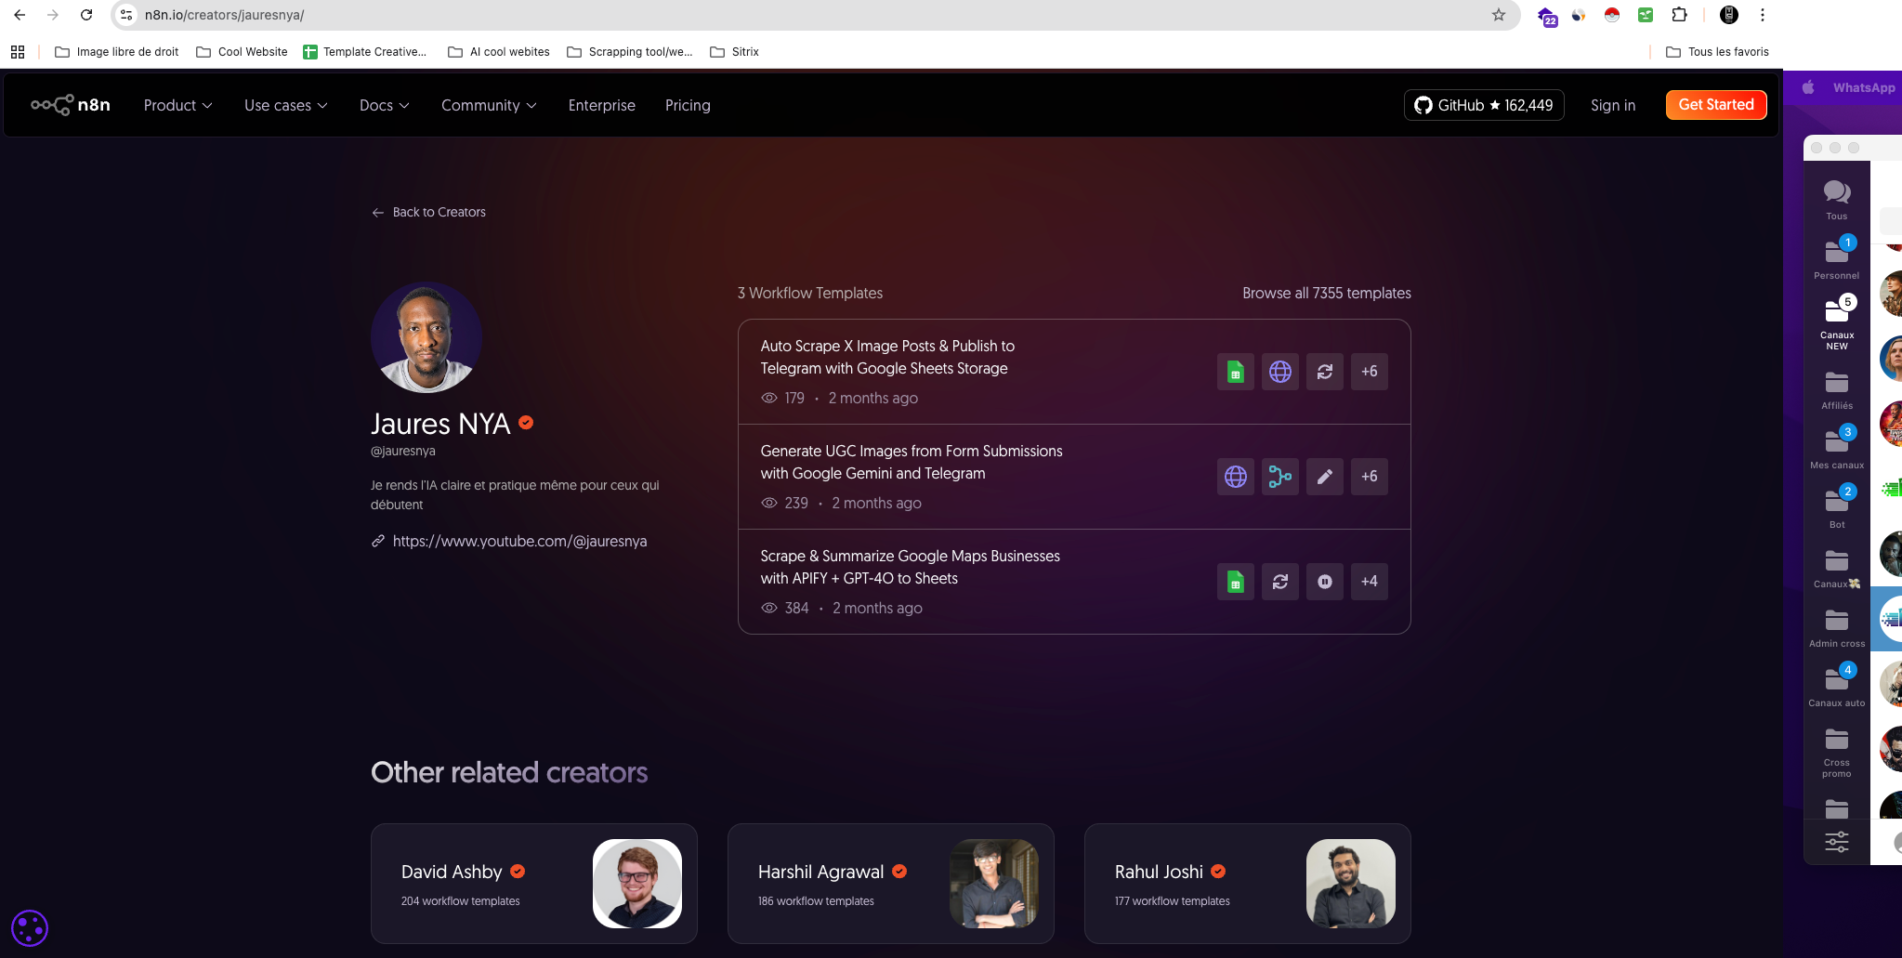Expand the Docs dropdown menu
1902x958 pixels.
coord(385,106)
